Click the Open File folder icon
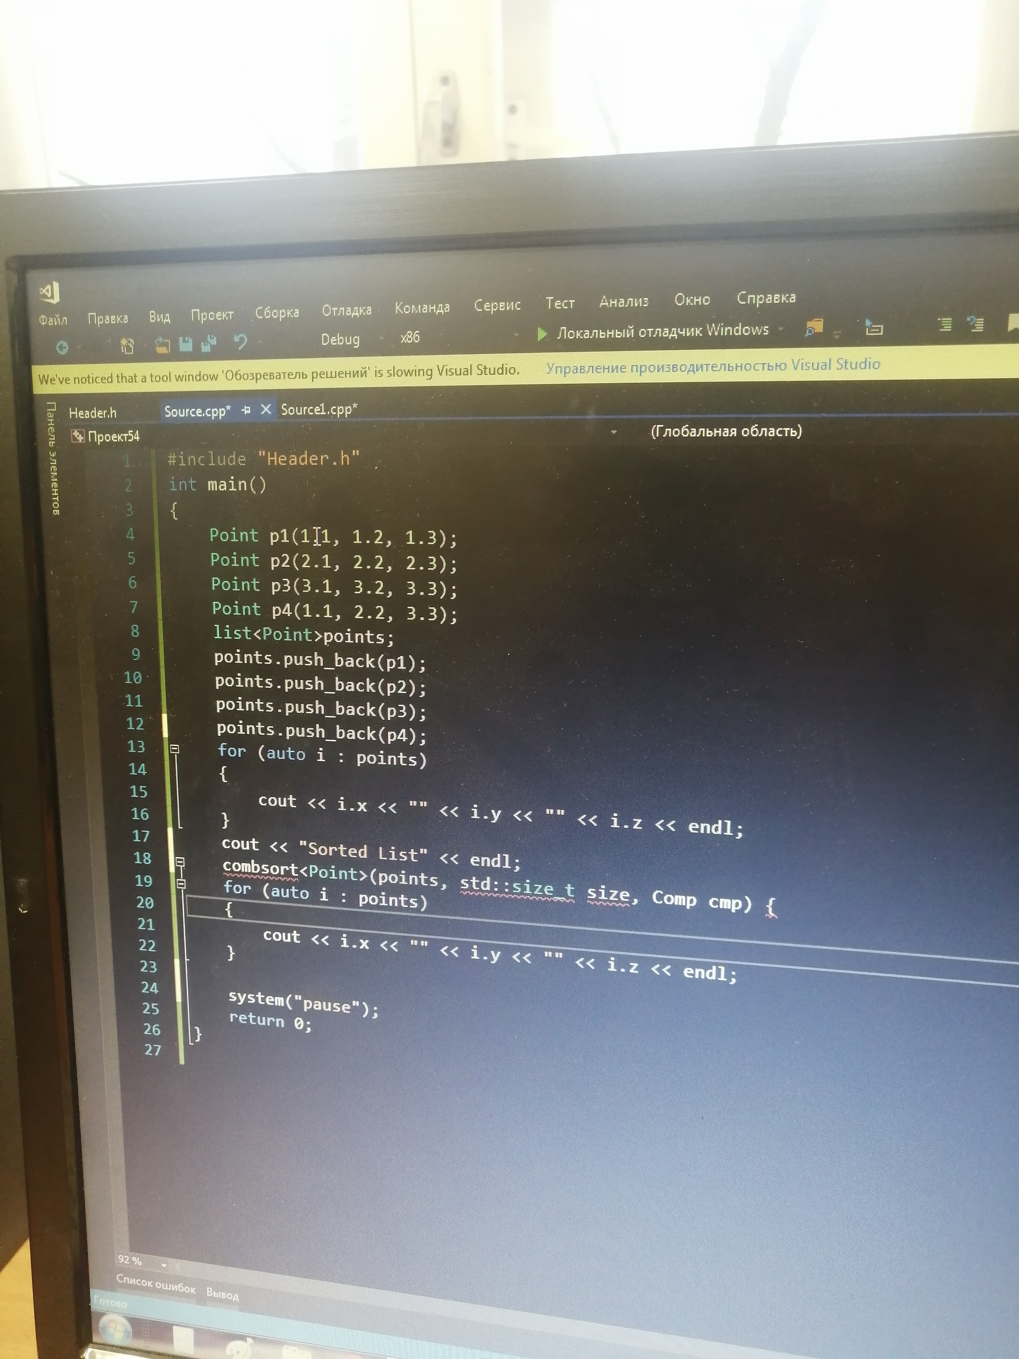The image size is (1019, 1359). (162, 345)
